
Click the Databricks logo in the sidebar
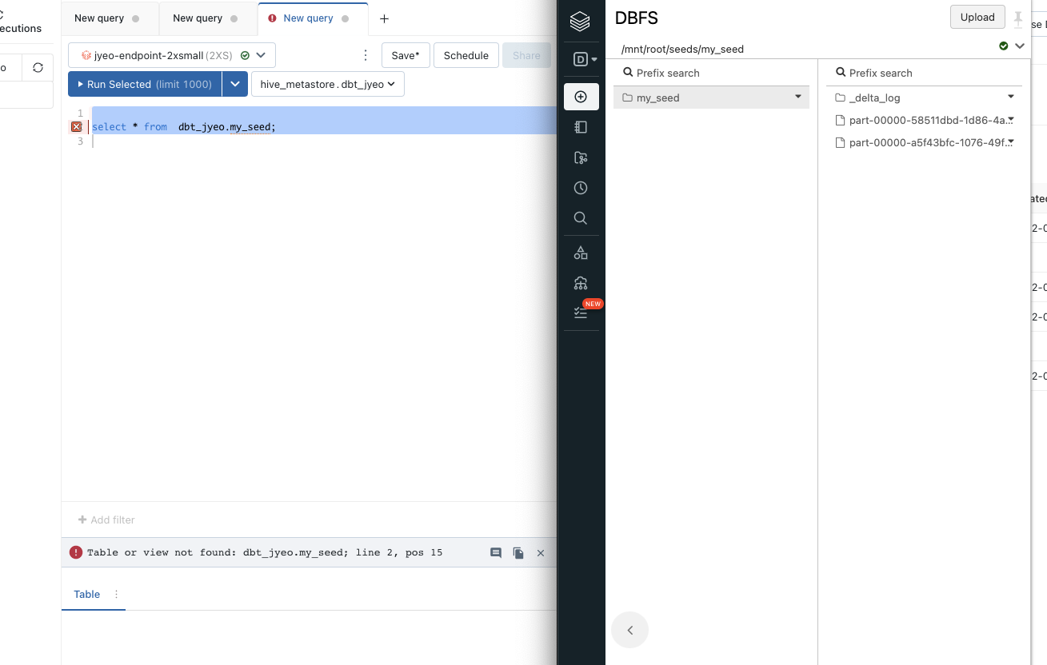click(x=581, y=22)
